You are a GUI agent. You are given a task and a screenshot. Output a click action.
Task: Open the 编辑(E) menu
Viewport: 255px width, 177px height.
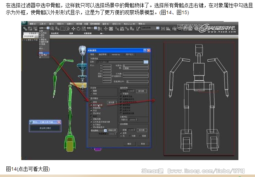point(32,24)
